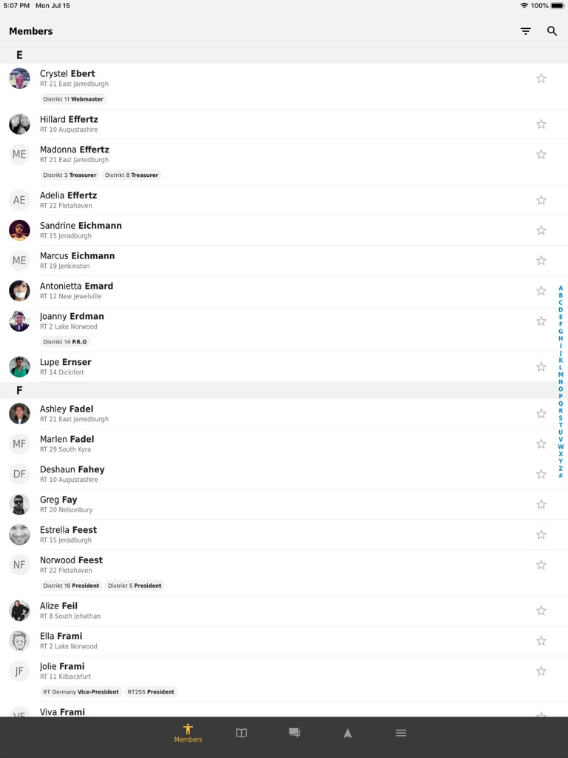
Task: Open the hamburger menu tab
Action: [401, 733]
